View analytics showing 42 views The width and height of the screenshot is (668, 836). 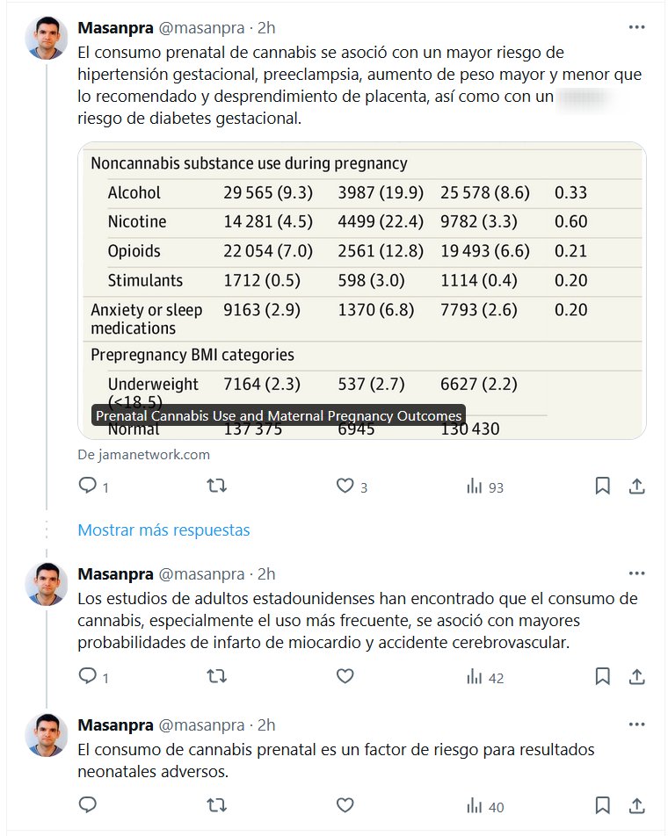tap(483, 677)
